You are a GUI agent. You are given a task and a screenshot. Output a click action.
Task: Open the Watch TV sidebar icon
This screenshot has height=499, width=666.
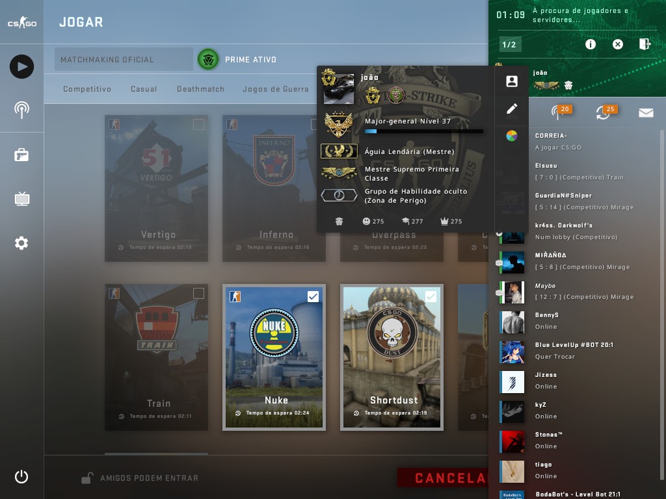click(21, 198)
